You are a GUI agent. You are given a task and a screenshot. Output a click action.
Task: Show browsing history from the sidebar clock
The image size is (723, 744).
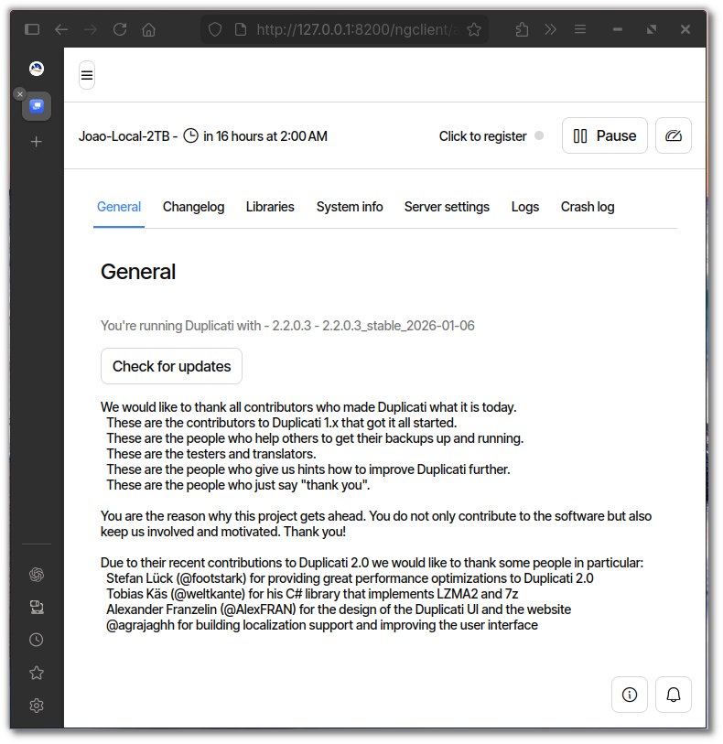click(x=37, y=640)
